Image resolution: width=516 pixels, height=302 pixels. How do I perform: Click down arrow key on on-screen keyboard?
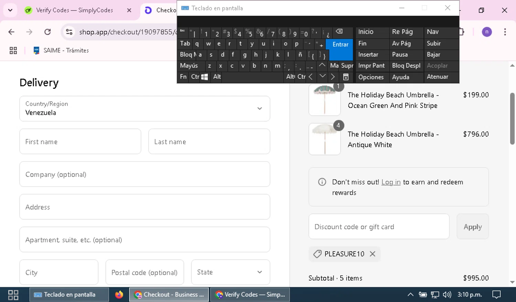(322, 76)
